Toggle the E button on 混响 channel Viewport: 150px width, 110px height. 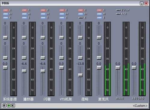pos(81,18)
